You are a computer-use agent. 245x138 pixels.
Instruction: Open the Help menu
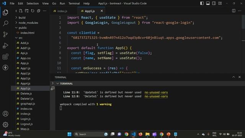click(87, 3)
